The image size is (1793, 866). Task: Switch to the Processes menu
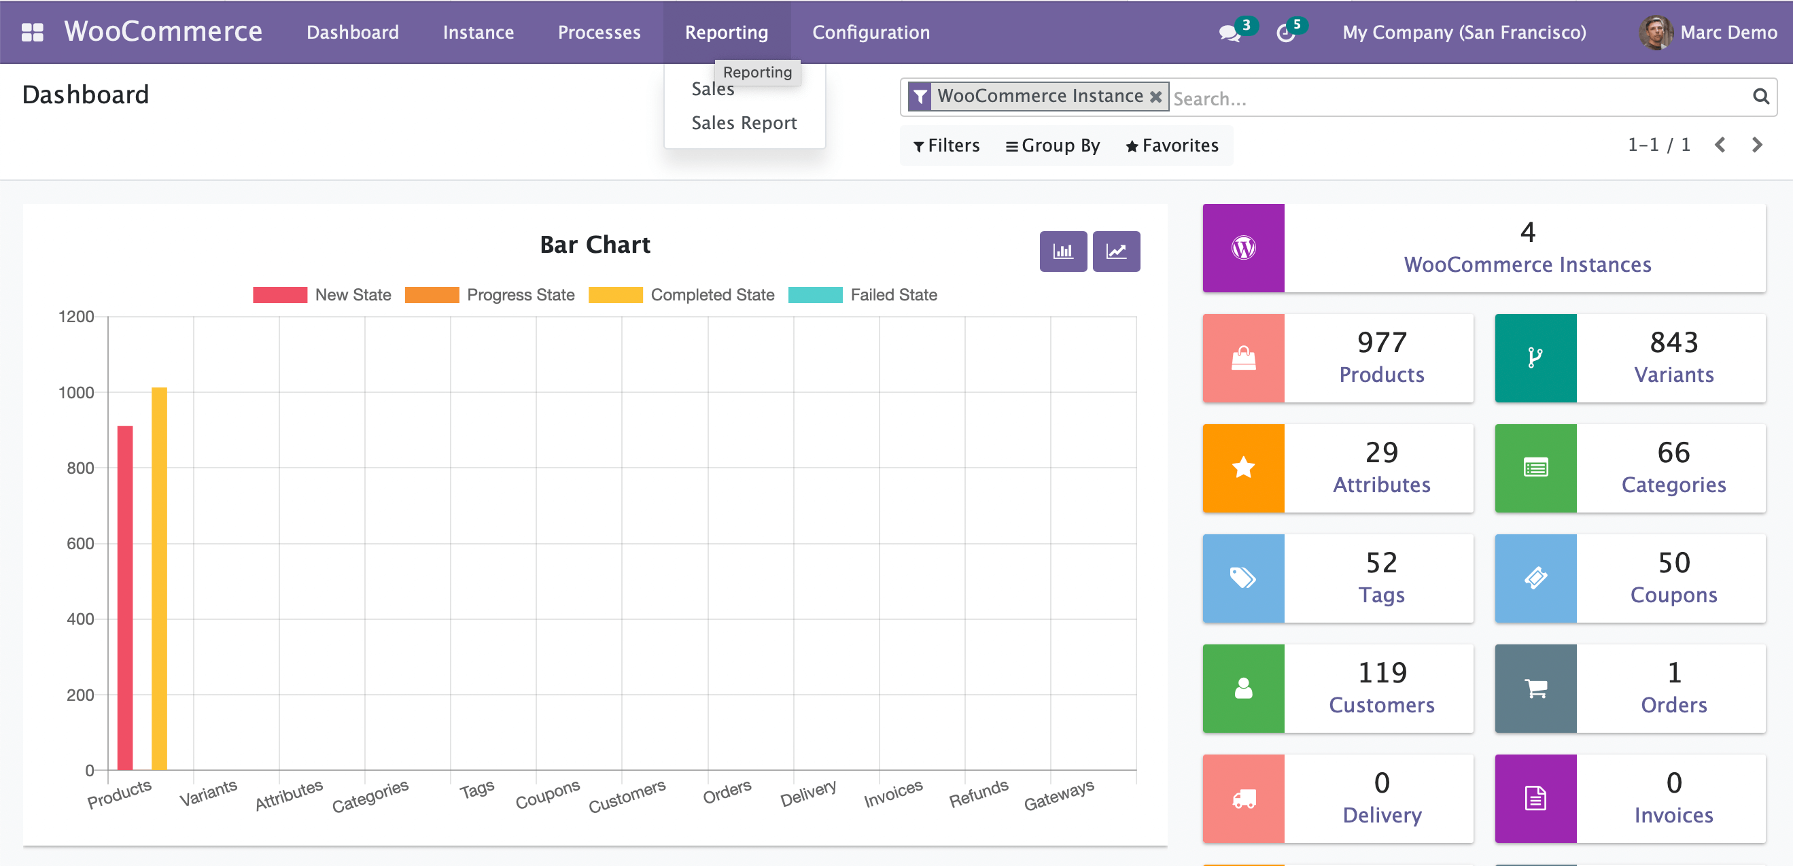click(x=599, y=32)
